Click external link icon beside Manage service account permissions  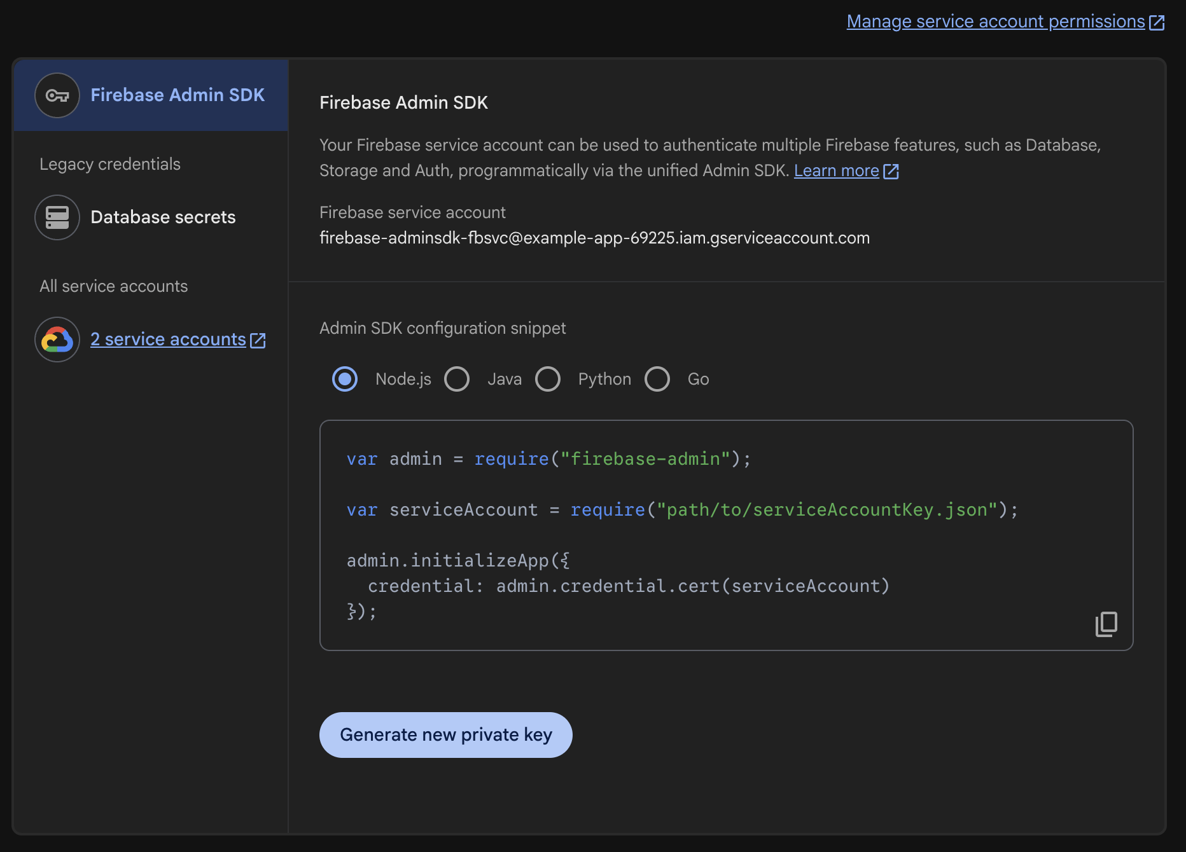pyautogui.click(x=1157, y=22)
